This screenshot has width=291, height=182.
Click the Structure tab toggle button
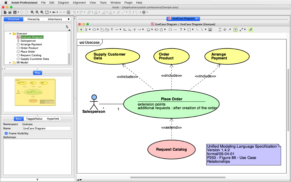(x=13, y=19)
